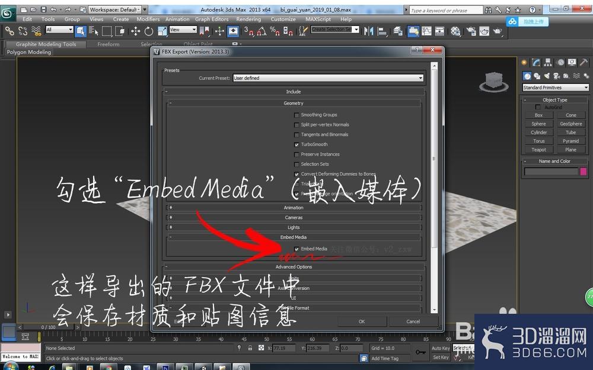Image resolution: width=593 pixels, height=370 pixels.
Task: Click the Use Pivot Point Center icon
Action: pos(205,31)
